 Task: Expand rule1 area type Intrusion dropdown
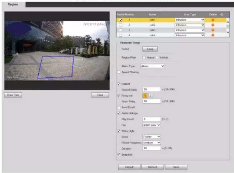pyautogui.click(x=190, y=20)
